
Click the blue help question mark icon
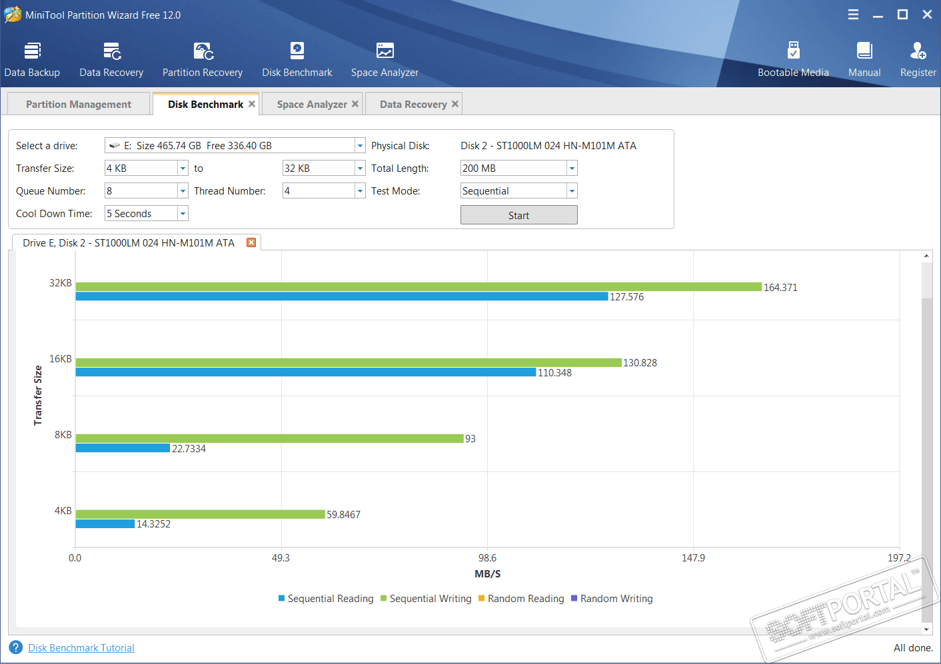point(16,647)
